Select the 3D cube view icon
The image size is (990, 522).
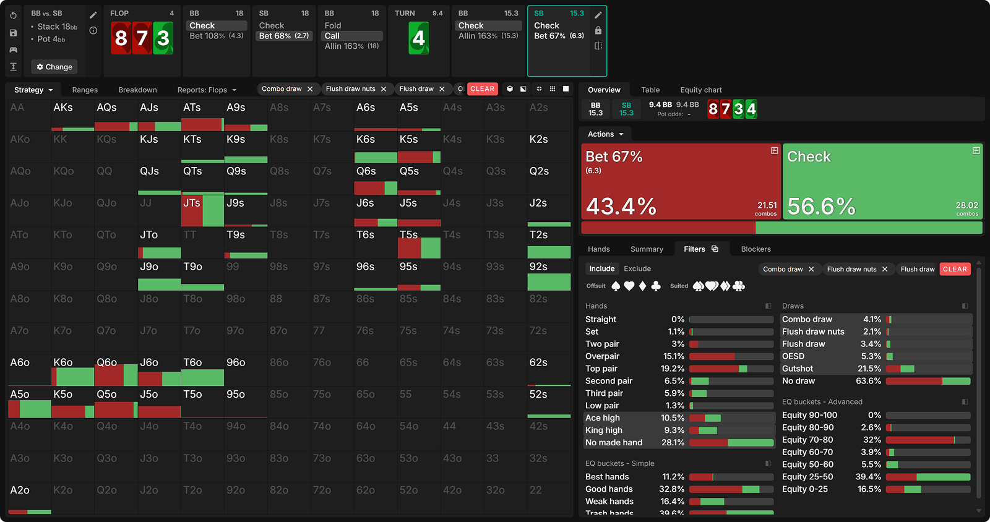(510, 89)
